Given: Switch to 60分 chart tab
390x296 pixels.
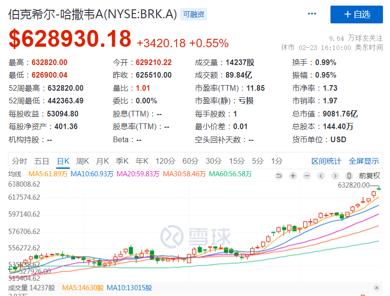Looking at the screenshot, I should [x=190, y=161].
